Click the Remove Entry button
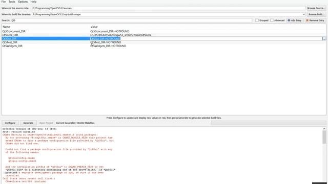Screen dimensions: 328x184 click(315, 20)
